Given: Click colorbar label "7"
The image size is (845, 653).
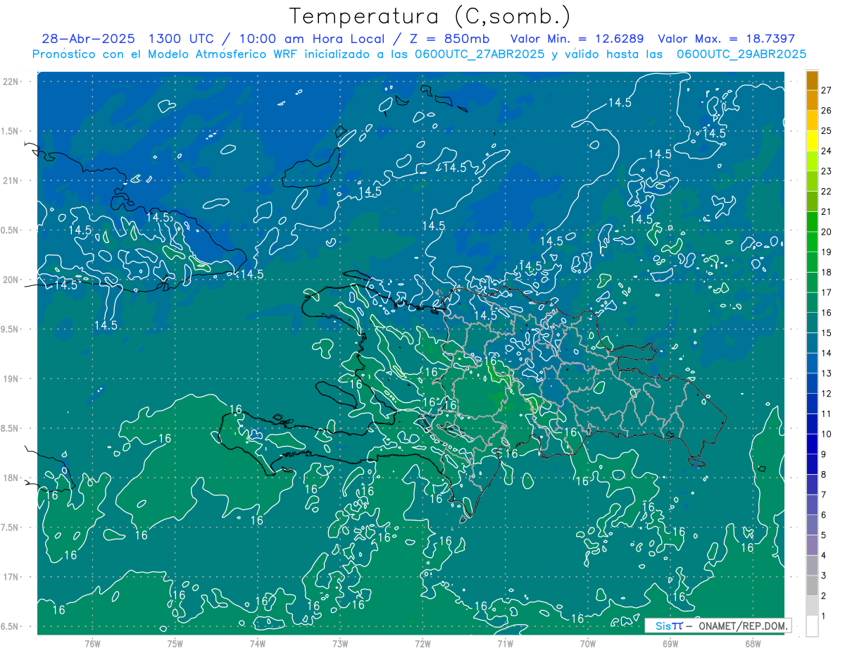Looking at the screenshot, I should coord(825,495).
